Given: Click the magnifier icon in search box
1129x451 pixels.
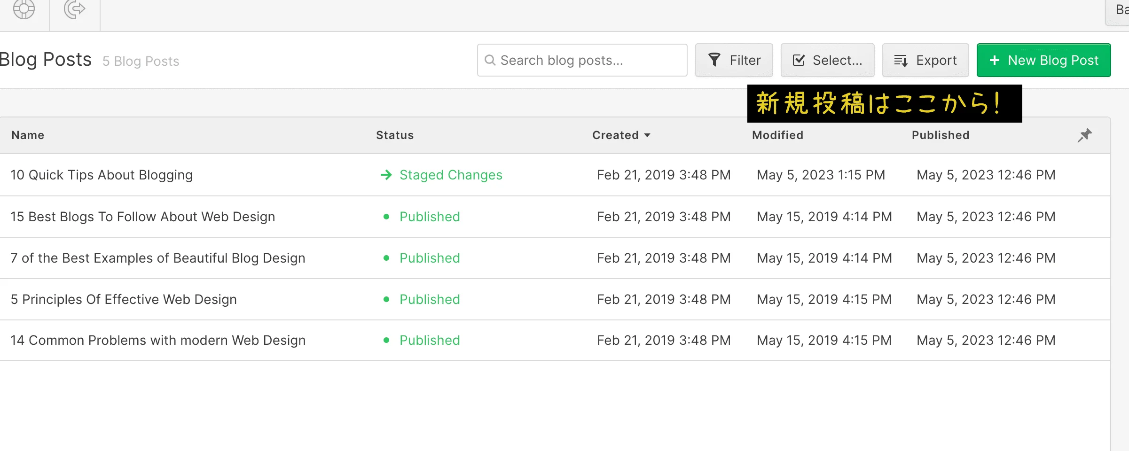Looking at the screenshot, I should [490, 60].
